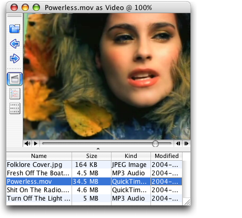Viewport: 242px width, 218px height.
Task: Sort file list by Size column
Action: tap(92, 156)
